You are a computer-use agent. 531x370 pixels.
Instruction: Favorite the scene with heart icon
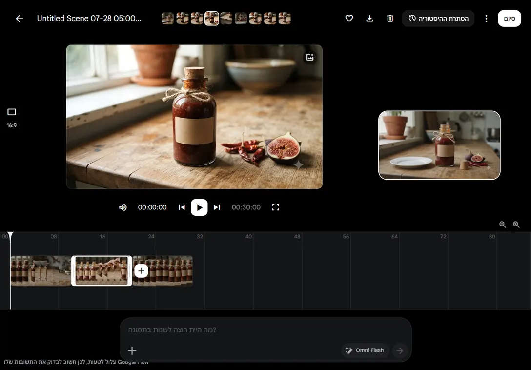coord(349,18)
